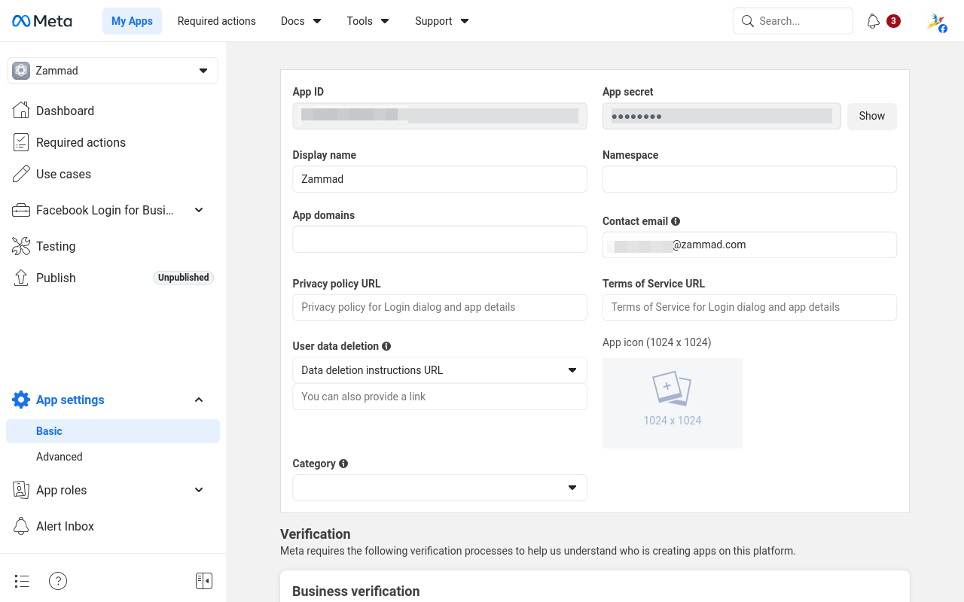Click the Category info icon
The image size is (964, 602).
pos(343,464)
